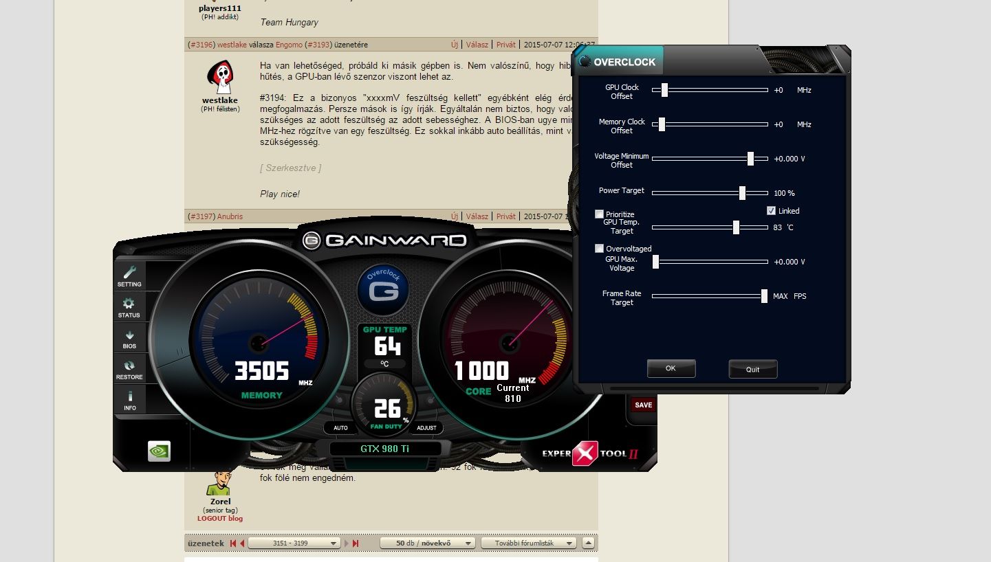Click the scroll-to-top arrow button
Viewport: 991px width, 562px height.
(x=588, y=543)
